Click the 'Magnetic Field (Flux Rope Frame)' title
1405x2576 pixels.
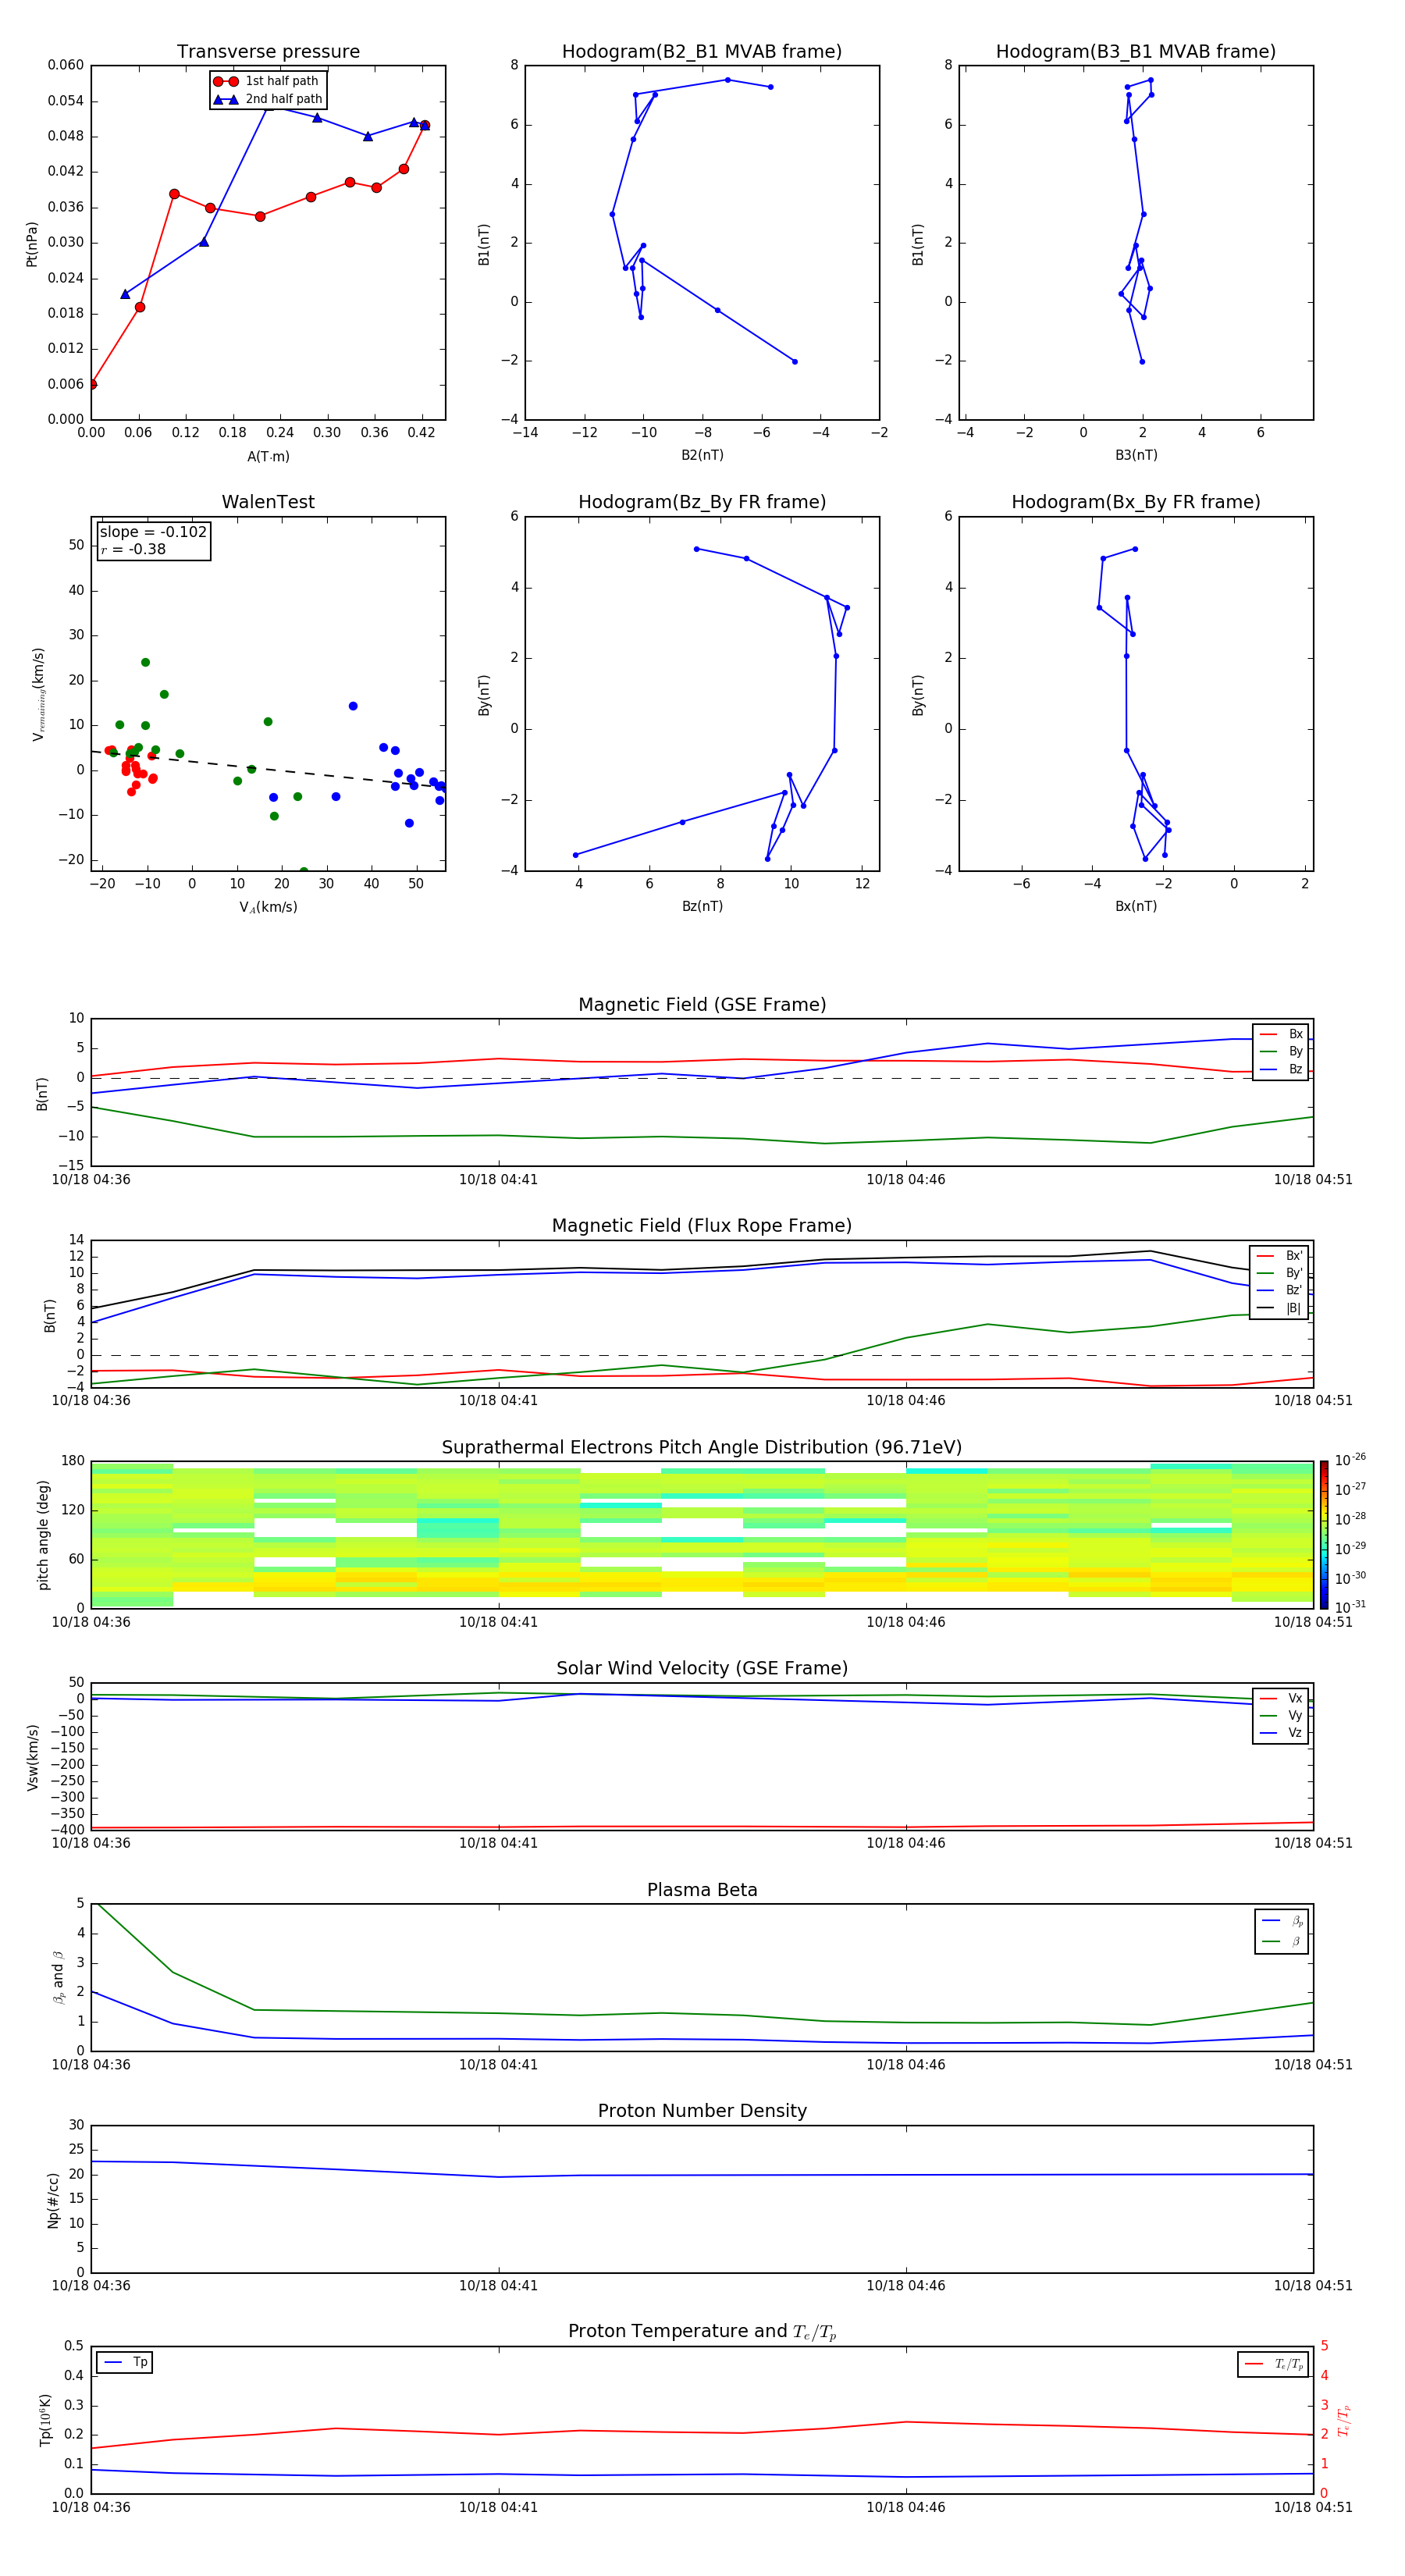(x=702, y=1226)
